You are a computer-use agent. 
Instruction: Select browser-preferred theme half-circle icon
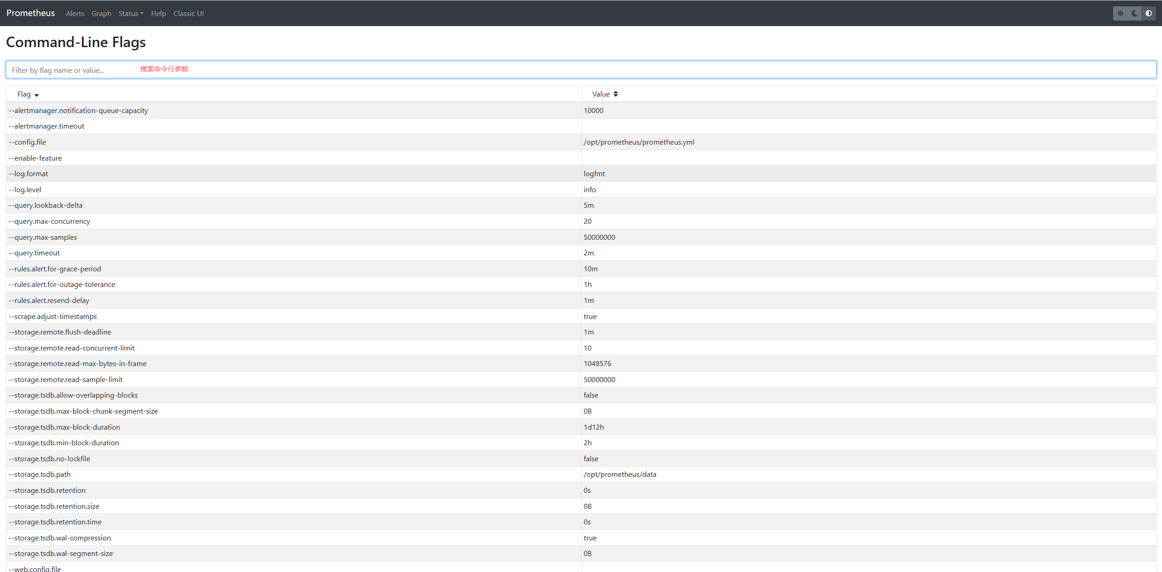tap(1149, 13)
